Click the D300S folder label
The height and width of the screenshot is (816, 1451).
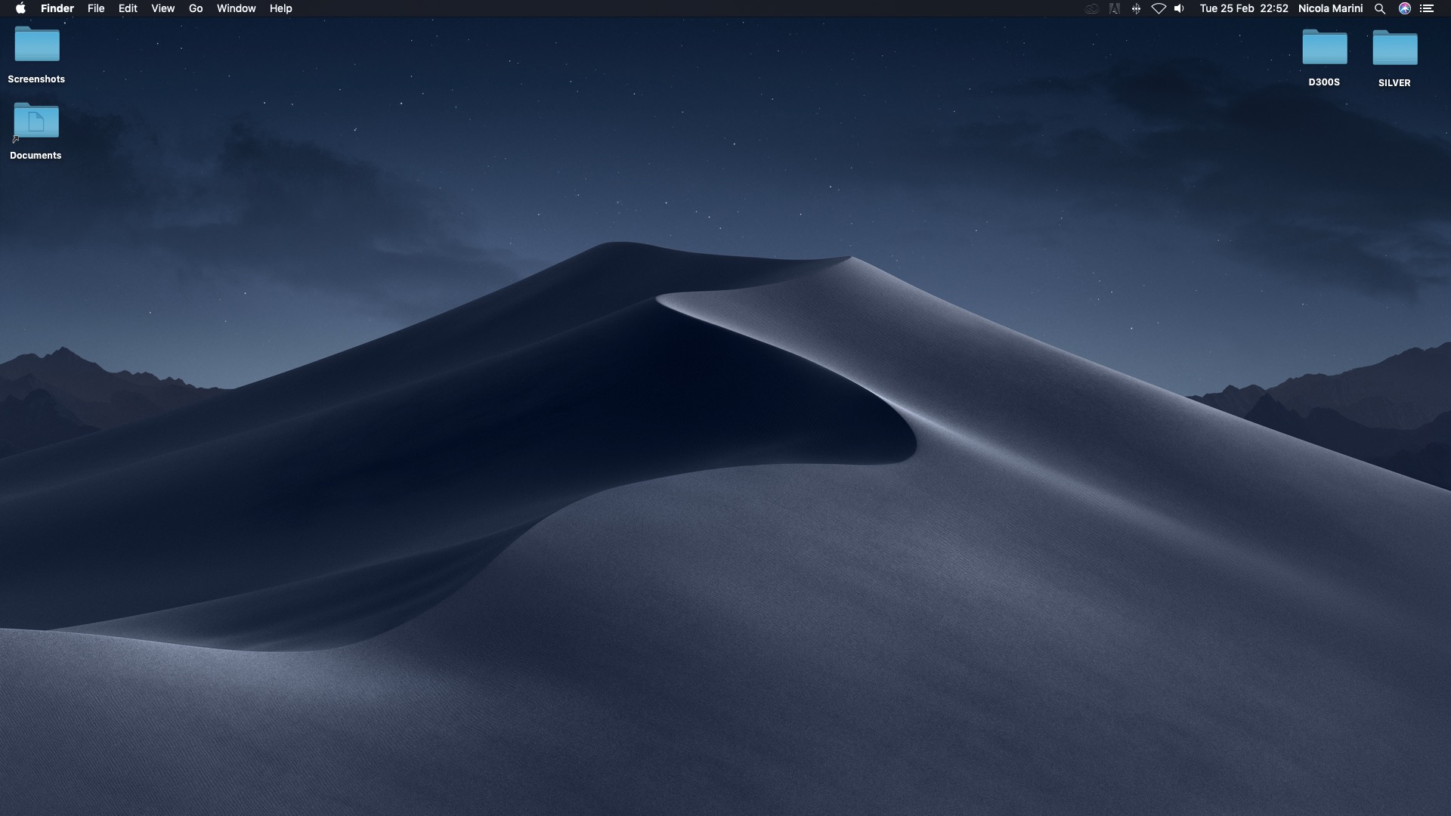(x=1324, y=82)
